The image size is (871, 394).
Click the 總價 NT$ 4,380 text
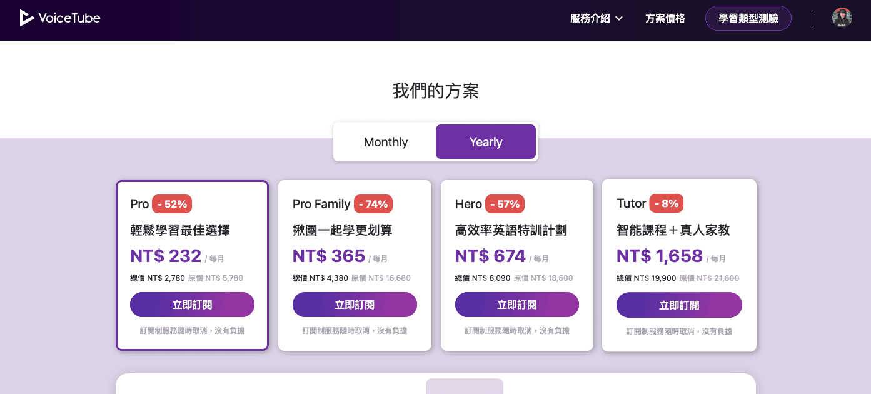[320, 278]
